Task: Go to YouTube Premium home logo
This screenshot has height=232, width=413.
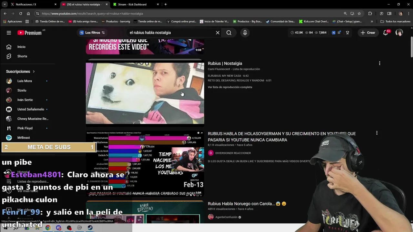Action: (29, 33)
